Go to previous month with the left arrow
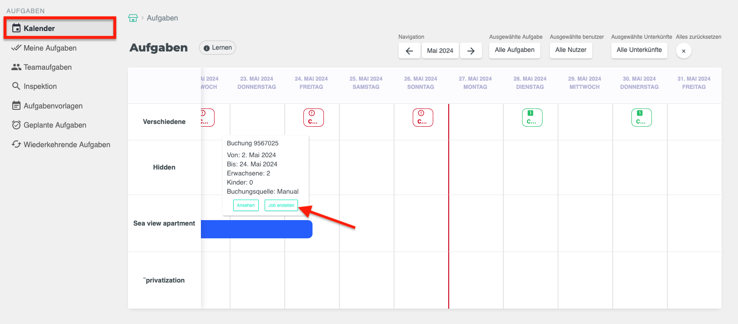This screenshot has height=324, width=738. click(x=409, y=51)
